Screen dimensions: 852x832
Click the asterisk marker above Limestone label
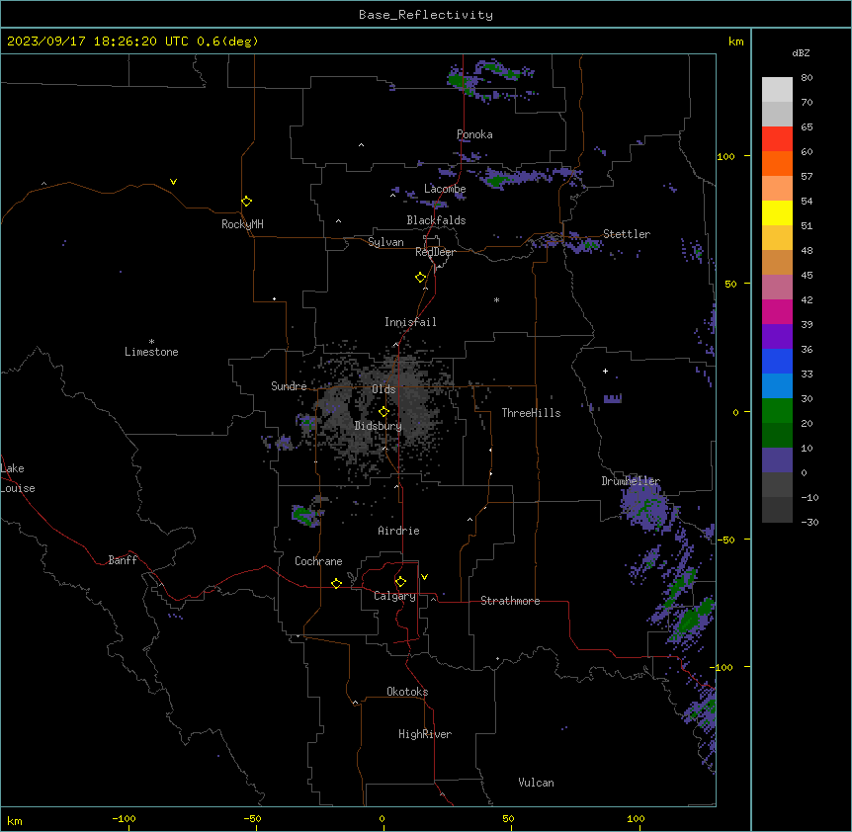click(151, 341)
